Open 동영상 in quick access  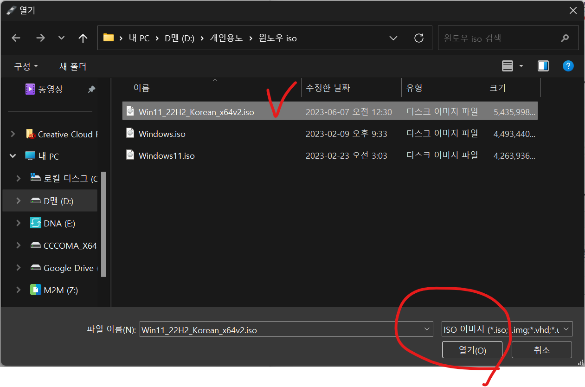point(44,89)
